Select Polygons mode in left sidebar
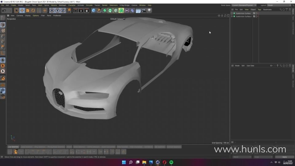The image size is (295, 166). tap(3, 47)
